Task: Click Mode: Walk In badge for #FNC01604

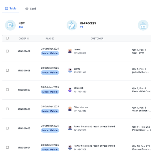Action: coord(50,149)
